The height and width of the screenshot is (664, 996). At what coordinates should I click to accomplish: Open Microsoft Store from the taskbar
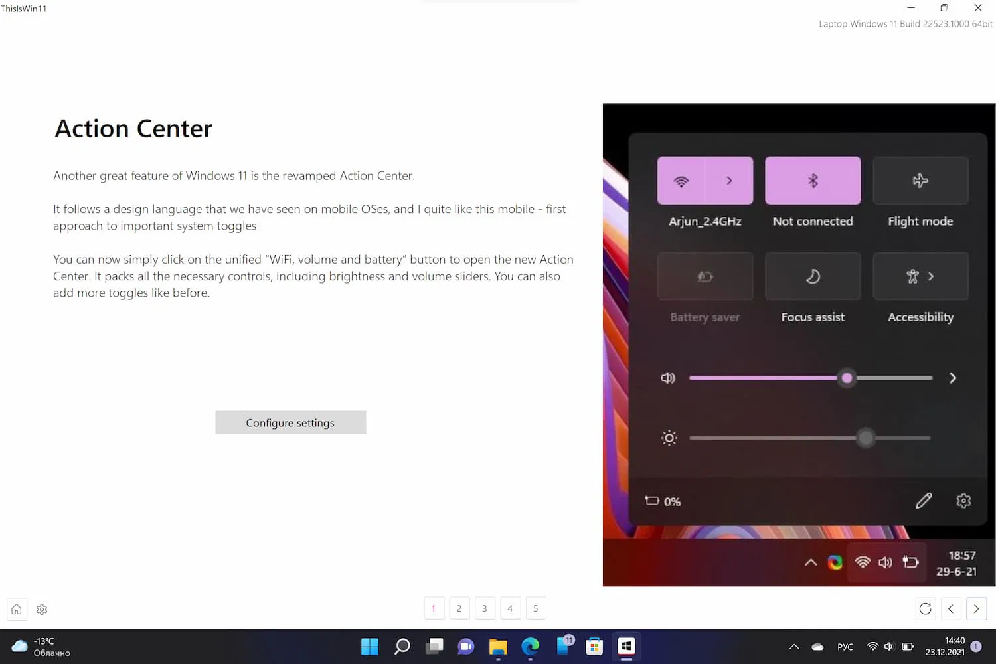[594, 646]
